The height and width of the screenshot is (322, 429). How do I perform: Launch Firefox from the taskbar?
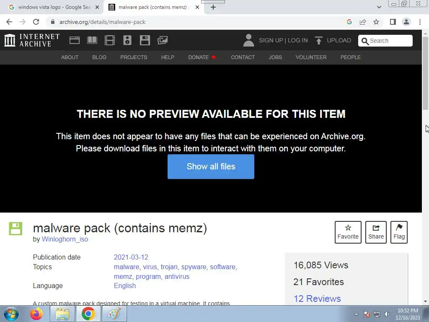[36, 314]
